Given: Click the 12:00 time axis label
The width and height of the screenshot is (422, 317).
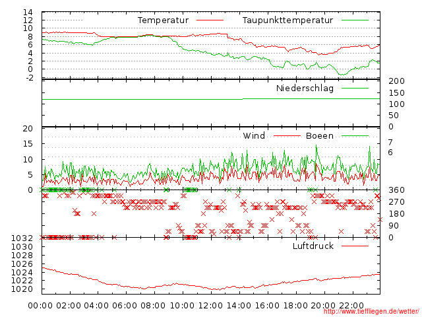Looking at the screenshot, I should pos(210,306).
